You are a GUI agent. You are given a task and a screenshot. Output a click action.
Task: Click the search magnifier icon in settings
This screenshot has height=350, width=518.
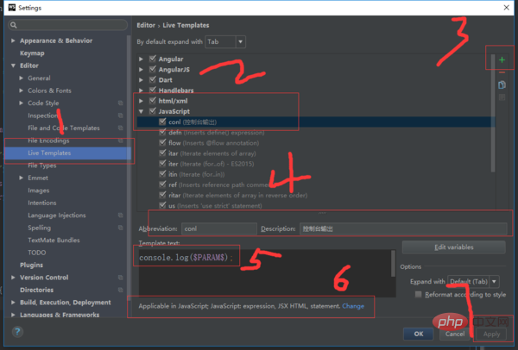(14, 25)
